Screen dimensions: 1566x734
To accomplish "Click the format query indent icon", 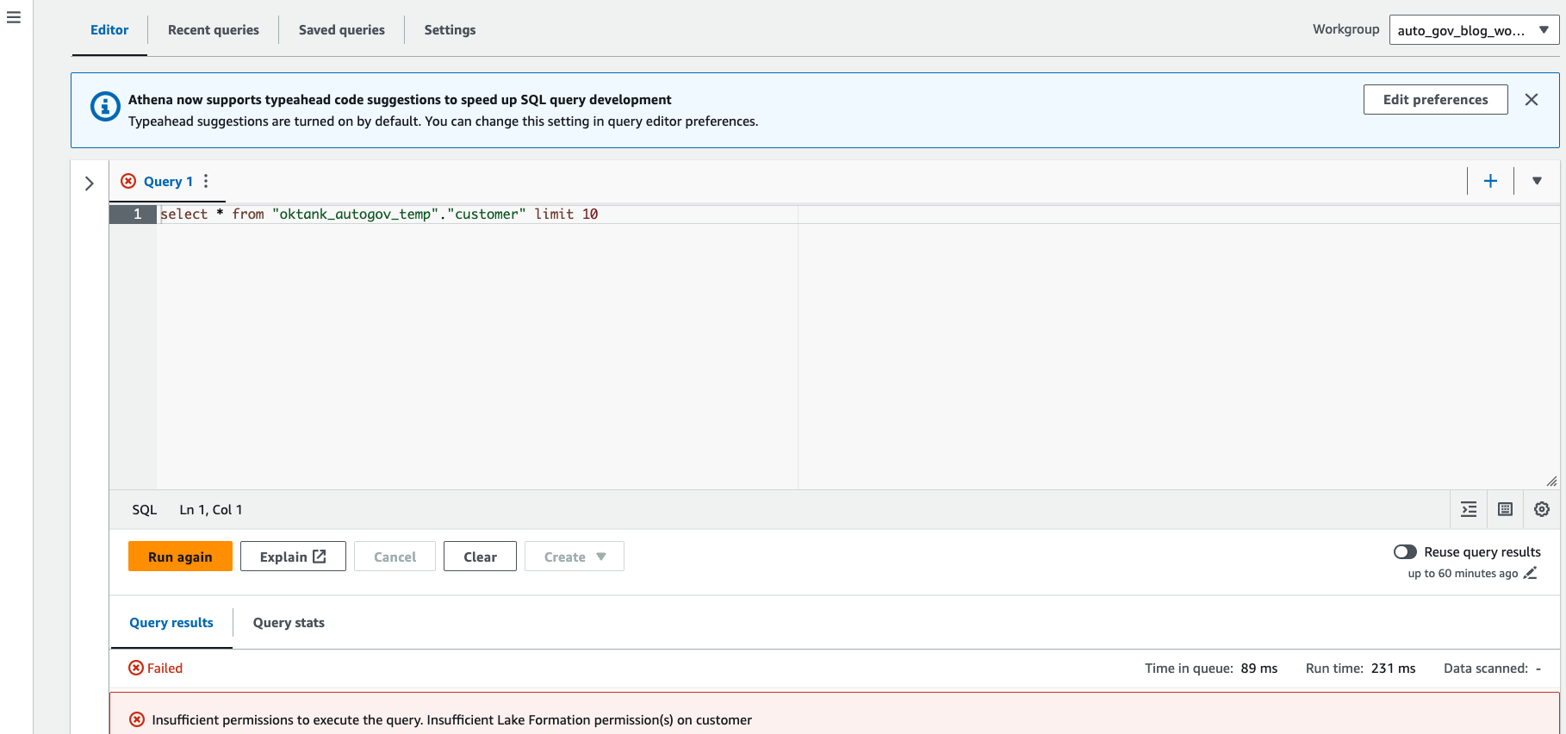I will click(x=1469, y=509).
